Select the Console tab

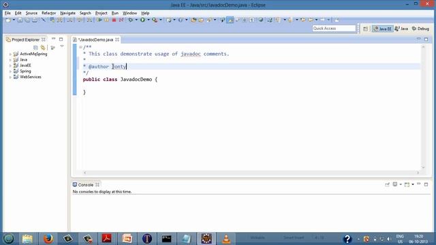tap(86, 184)
